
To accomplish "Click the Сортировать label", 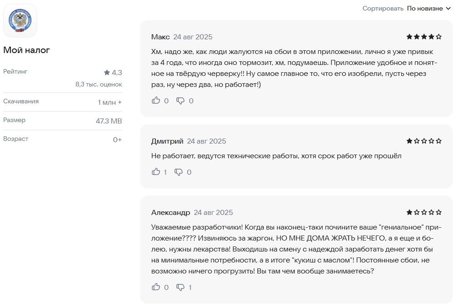I will point(383,8).
